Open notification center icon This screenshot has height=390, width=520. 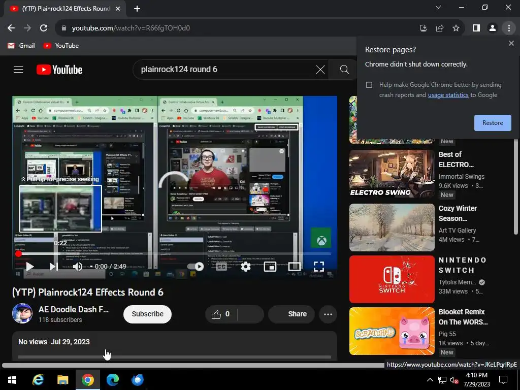coord(503,380)
